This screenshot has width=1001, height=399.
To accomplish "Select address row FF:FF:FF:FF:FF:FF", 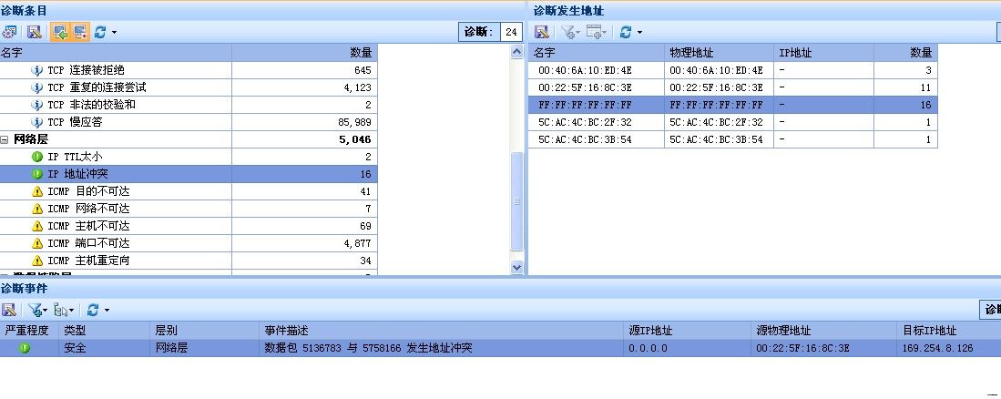I will click(x=733, y=105).
